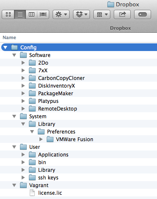The height and width of the screenshot is (199, 157).
Task: Select the Applications folder icon
Action: [x=32, y=154]
